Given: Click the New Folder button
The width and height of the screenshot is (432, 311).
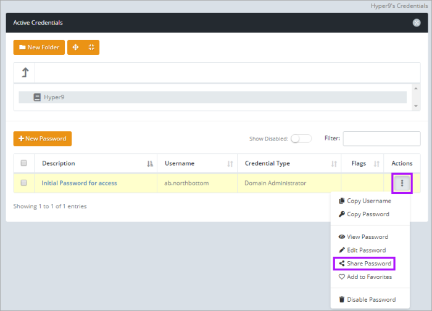Looking at the screenshot, I should coord(39,47).
